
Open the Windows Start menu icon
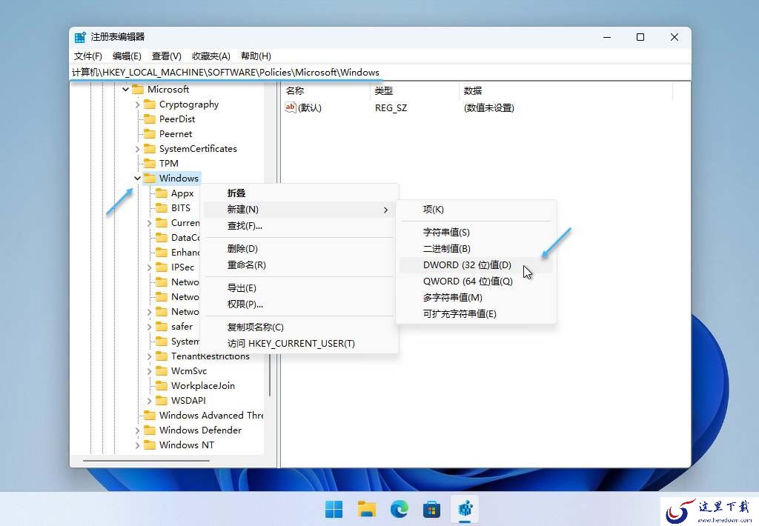click(334, 509)
